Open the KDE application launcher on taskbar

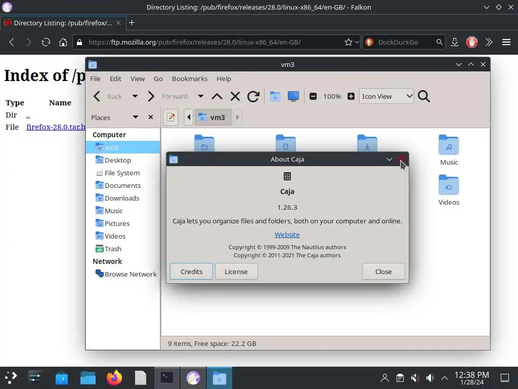pos(11,377)
